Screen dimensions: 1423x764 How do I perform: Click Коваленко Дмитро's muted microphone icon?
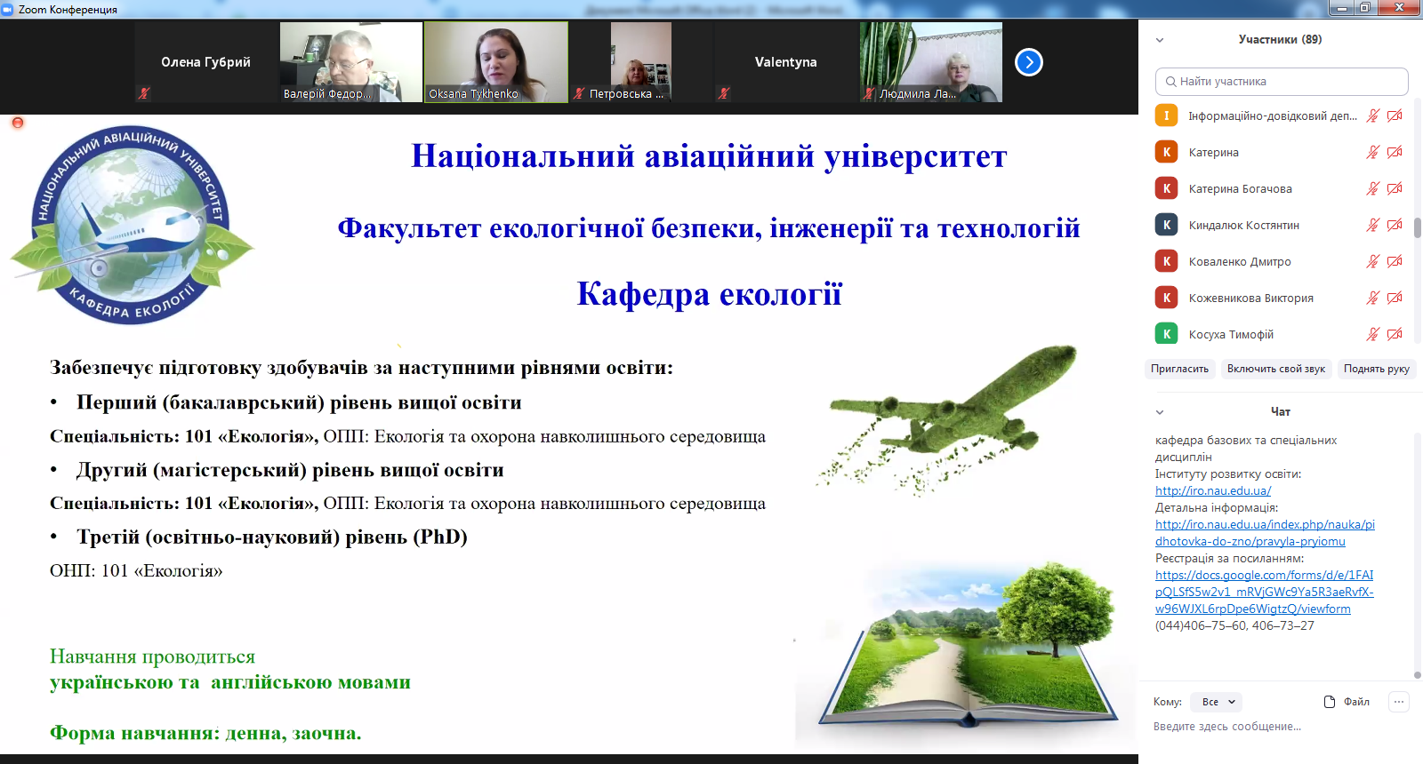click(x=1372, y=261)
